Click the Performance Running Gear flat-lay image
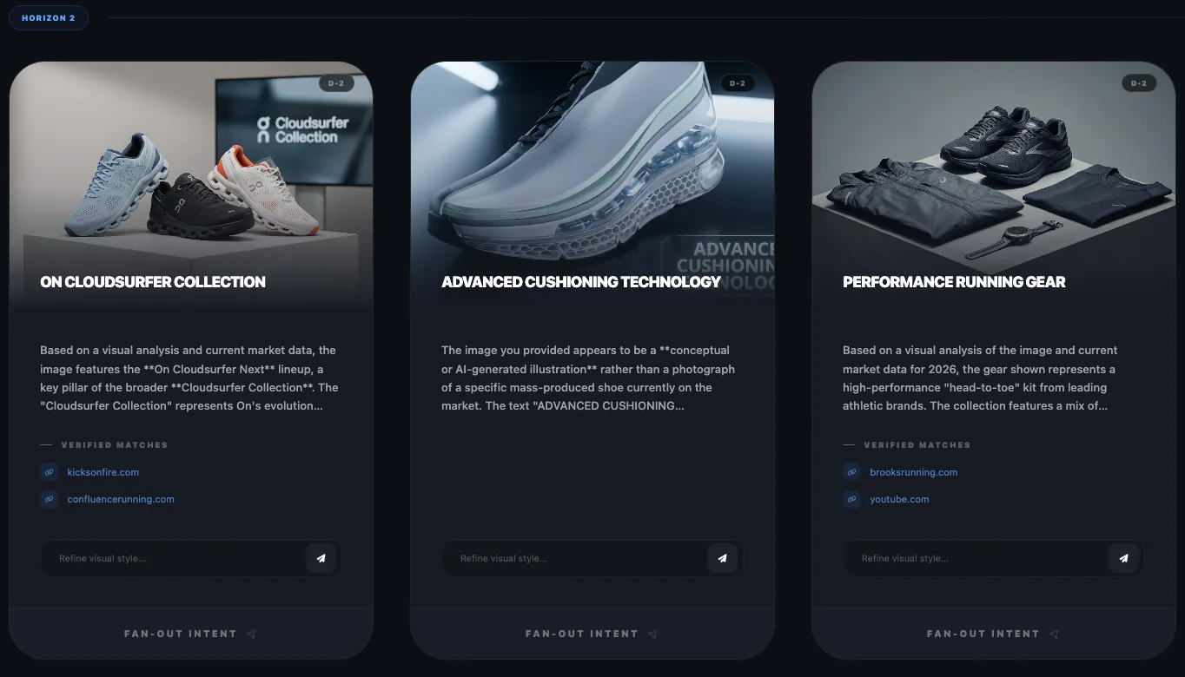Viewport: 1185px width, 677px height. click(x=993, y=174)
